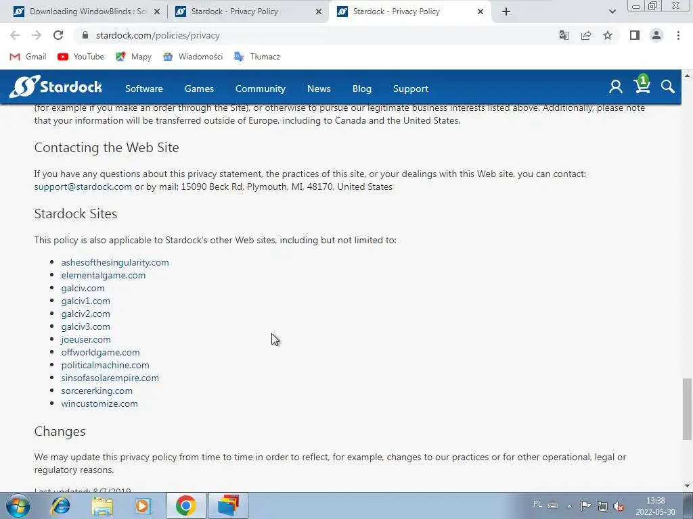693x519 pixels.
Task: Reload the current page
Action: coord(58,35)
